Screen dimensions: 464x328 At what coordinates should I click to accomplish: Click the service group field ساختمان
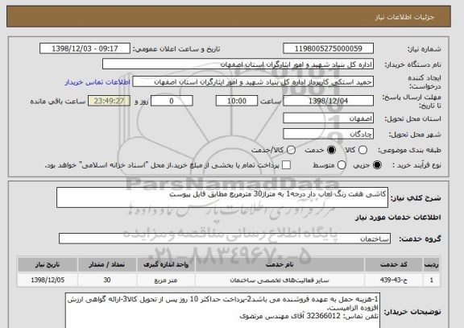(225, 239)
